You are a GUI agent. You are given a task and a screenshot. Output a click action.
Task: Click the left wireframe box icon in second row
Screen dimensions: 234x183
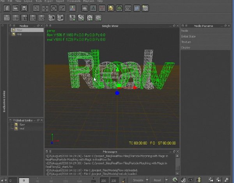[51, 18]
